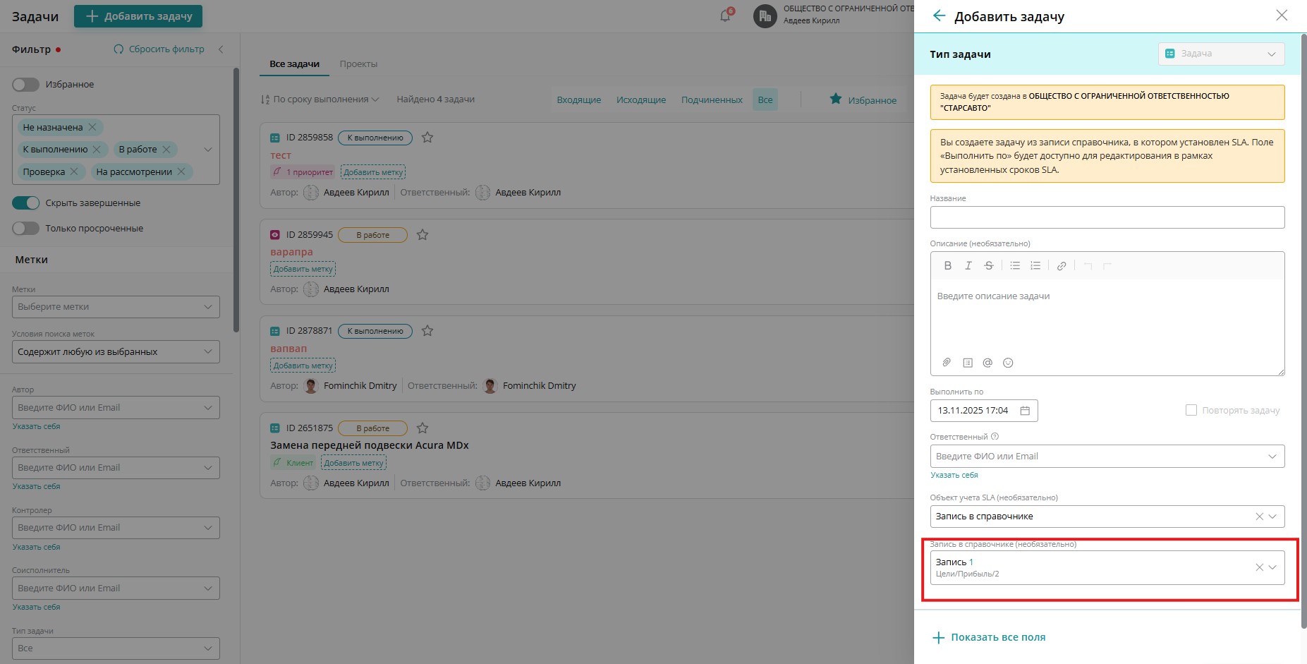Viewport: 1307px width, 664px height.
Task: Click the Bold formatting icon in description editor
Action: [947, 266]
